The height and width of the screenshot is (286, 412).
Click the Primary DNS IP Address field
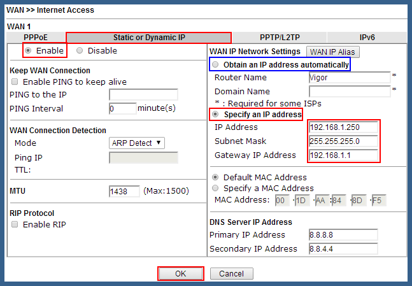coord(343,235)
